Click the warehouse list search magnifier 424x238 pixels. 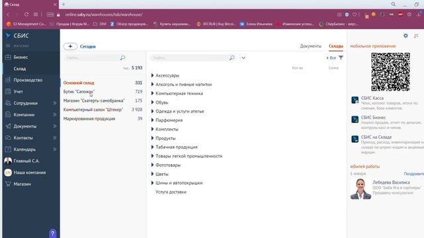click(x=123, y=58)
